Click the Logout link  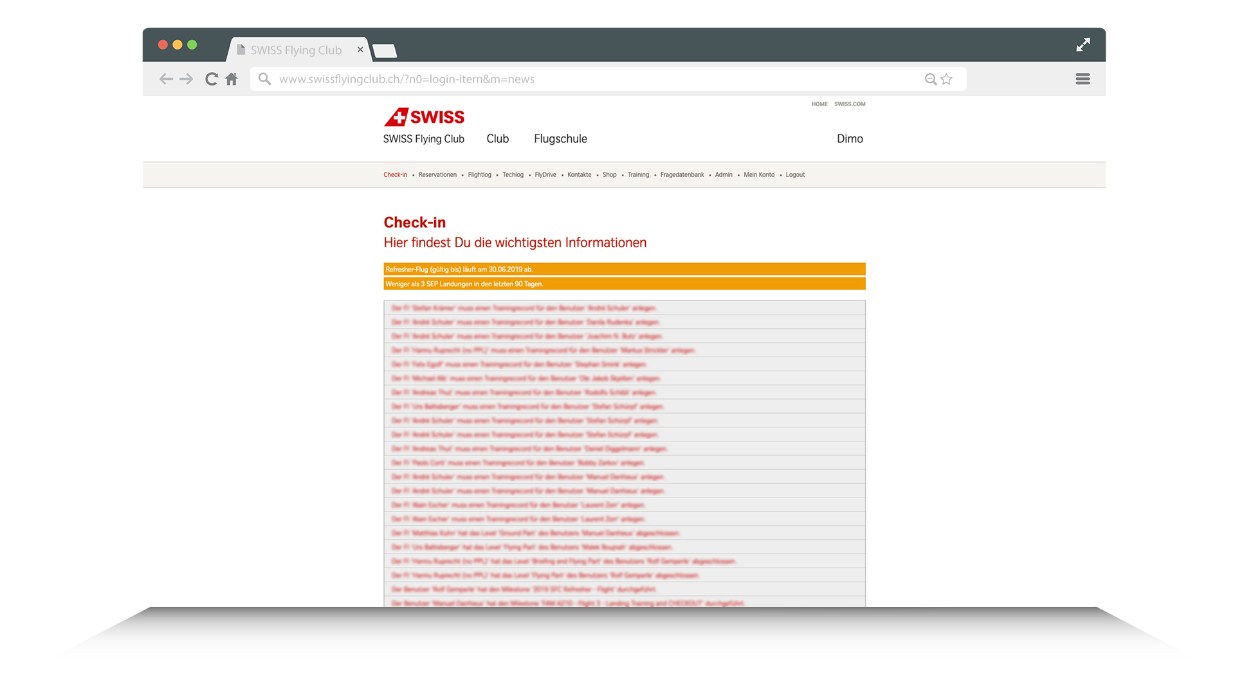click(795, 175)
